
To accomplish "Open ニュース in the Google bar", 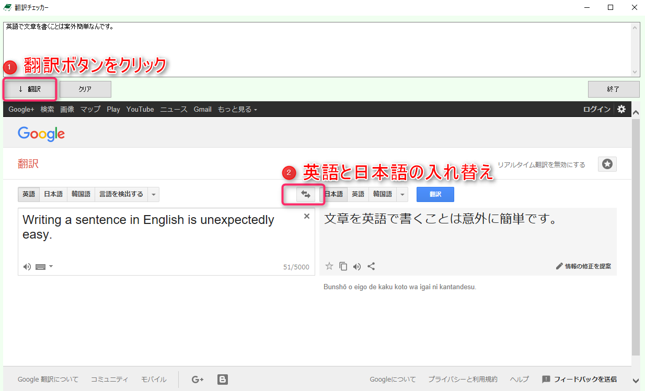I will pos(174,109).
